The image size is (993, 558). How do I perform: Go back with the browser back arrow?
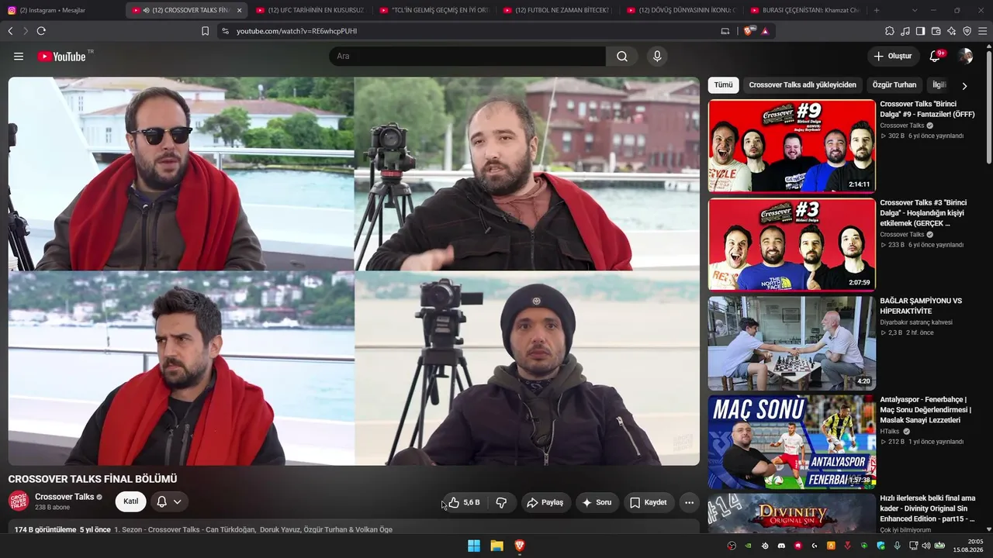10,31
